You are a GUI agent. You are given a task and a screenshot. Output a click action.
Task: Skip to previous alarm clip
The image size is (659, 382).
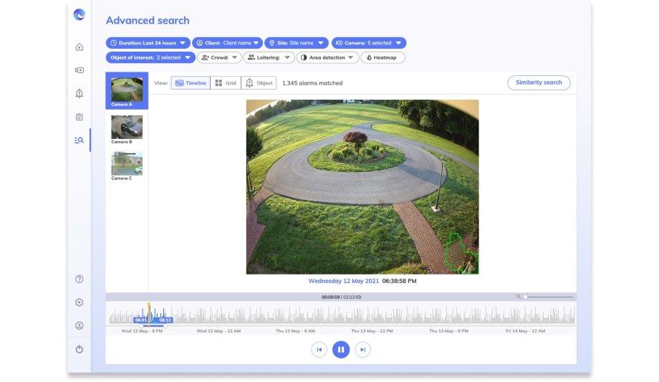(x=319, y=350)
